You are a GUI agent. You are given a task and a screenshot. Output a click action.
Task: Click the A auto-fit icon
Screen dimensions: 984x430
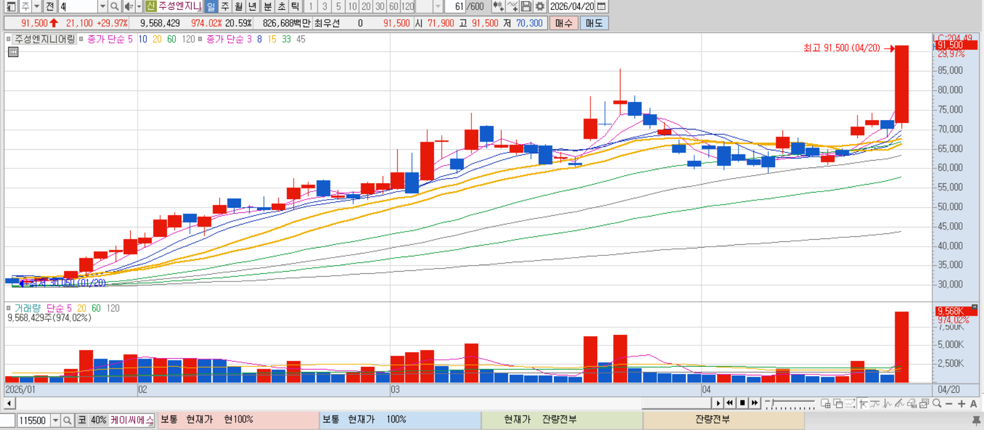(974, 403)
